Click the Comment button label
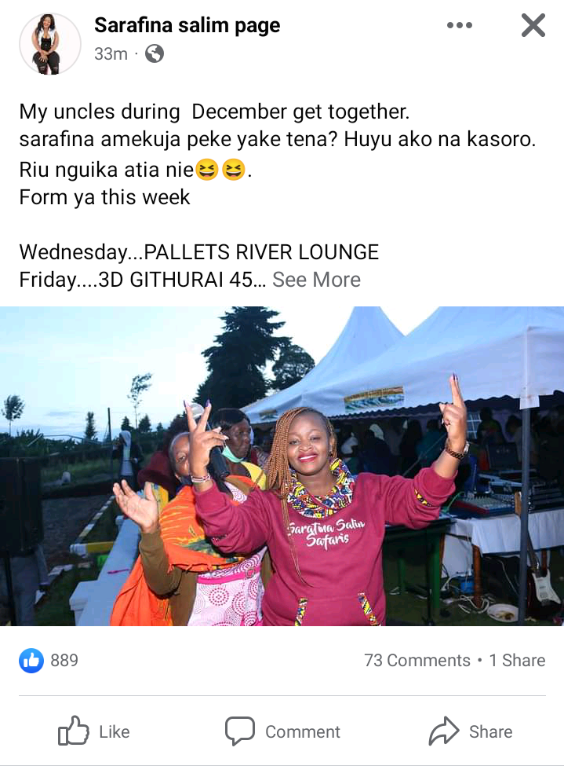This screenshot has height=766, width=564. click(x=303, y=731)
